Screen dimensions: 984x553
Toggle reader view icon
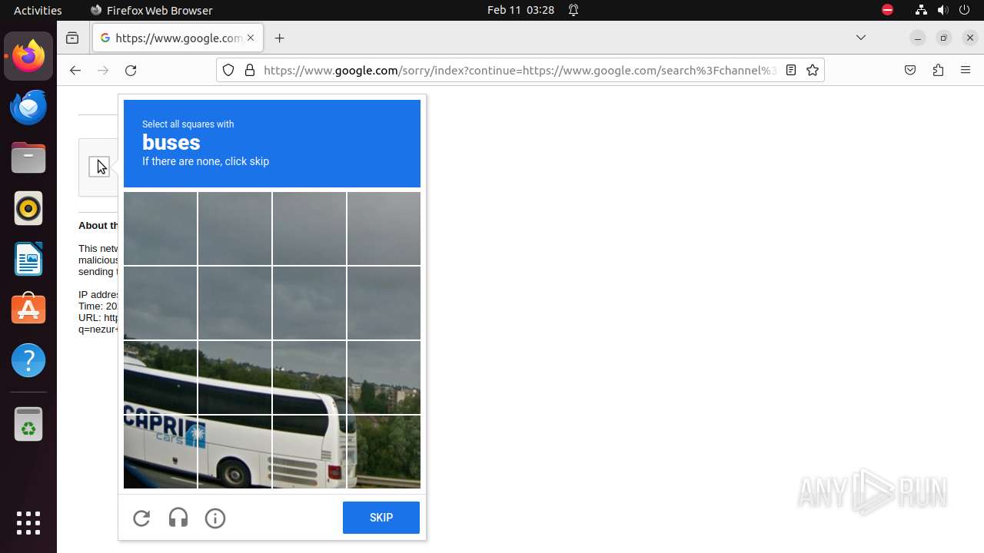790,70
